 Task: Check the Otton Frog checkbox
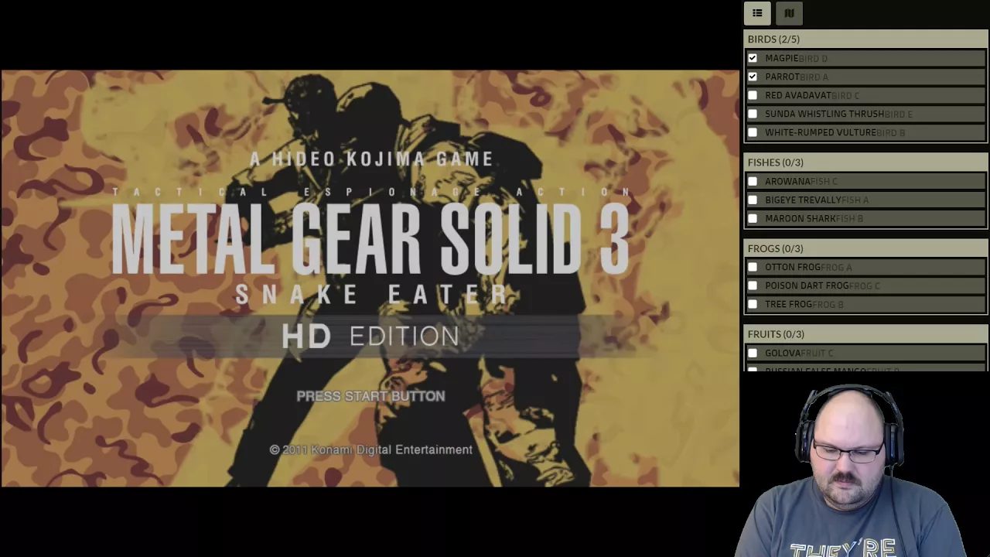[753, 267]
